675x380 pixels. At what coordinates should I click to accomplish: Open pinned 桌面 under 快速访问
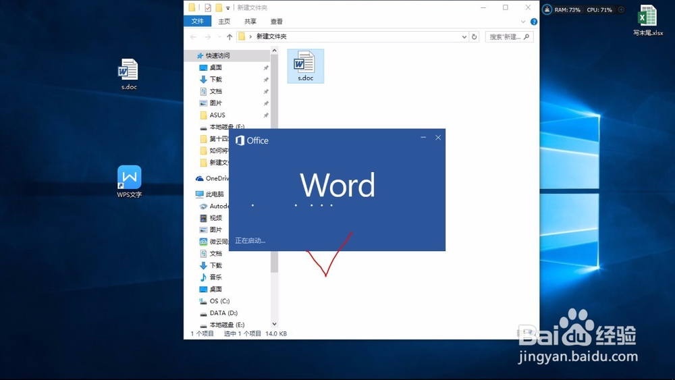pyautogui.click(x=216, y=67)
